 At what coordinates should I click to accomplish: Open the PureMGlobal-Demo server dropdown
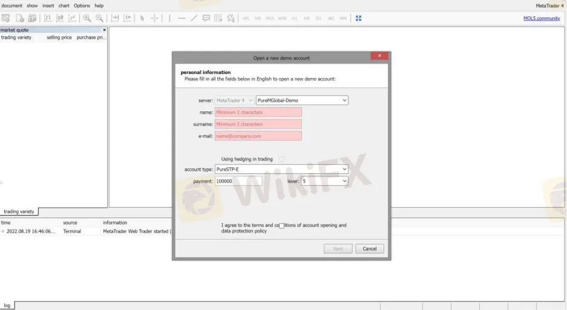(301, 100)
